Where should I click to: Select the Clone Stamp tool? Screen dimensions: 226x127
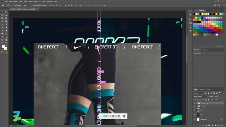tap(6, 24)
